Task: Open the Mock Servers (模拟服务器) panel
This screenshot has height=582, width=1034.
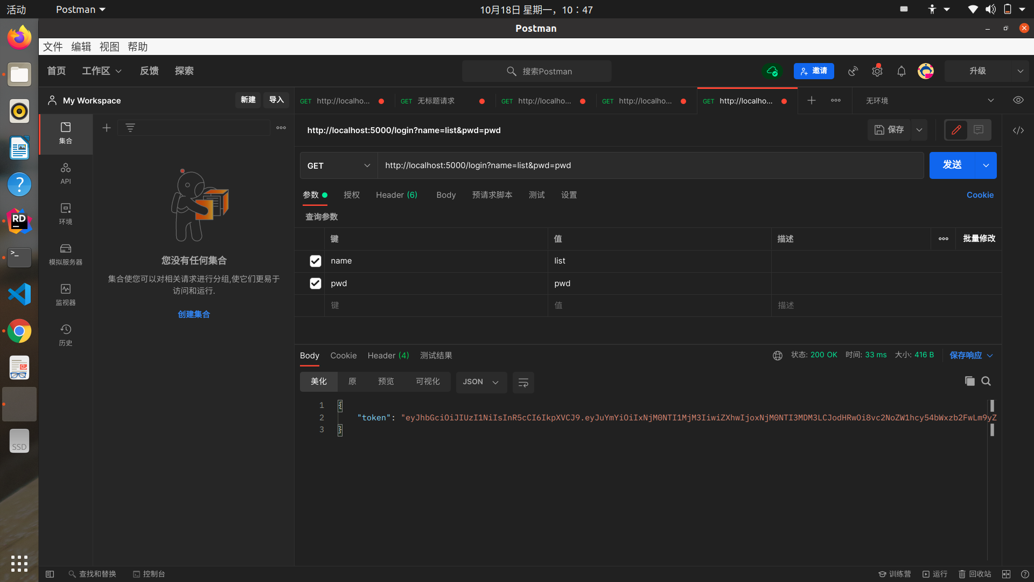Action: point(66,254)
